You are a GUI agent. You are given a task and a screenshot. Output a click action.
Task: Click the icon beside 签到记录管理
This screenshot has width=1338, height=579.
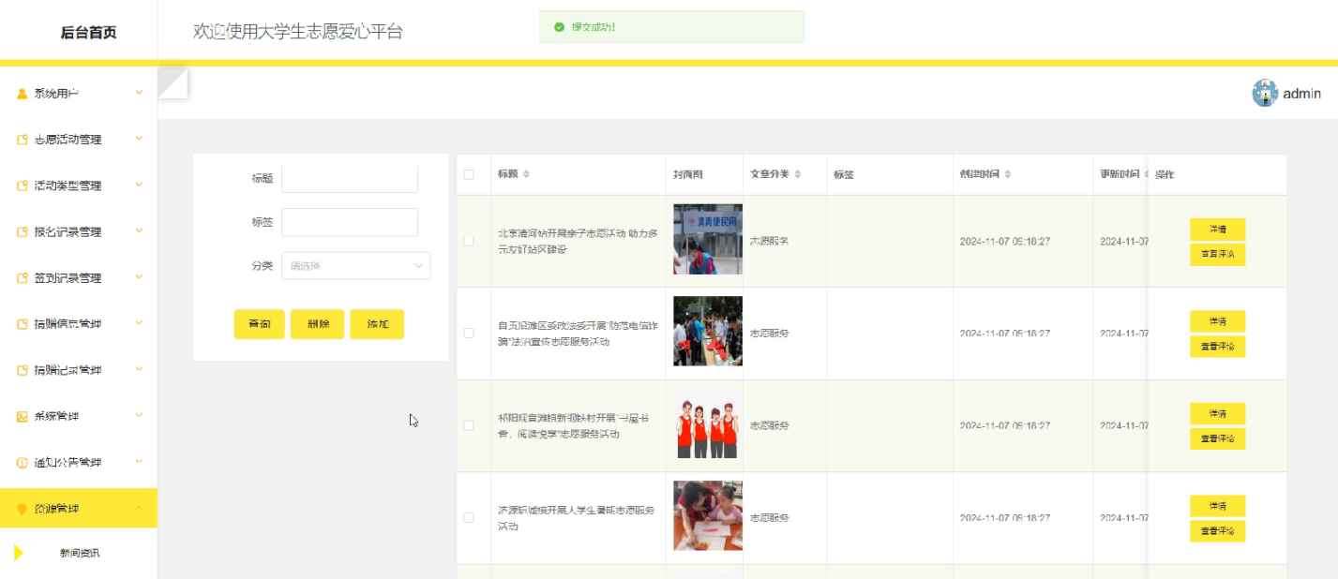[x=23, y=278]
